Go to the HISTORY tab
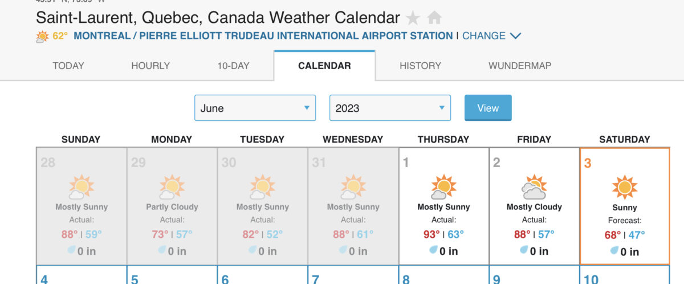684x284 pixels. coord(420,66)
